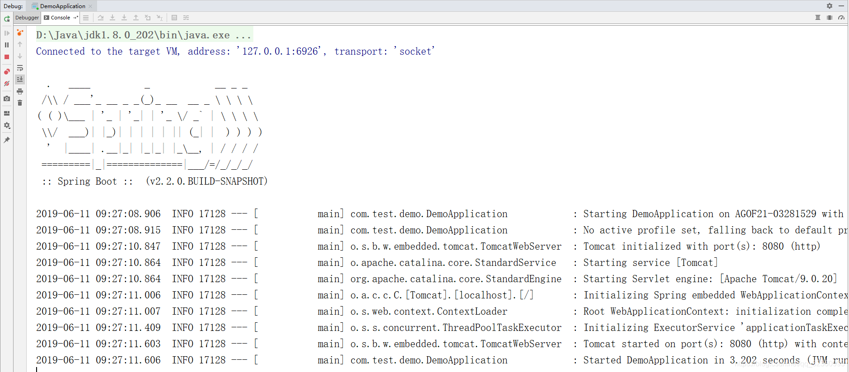Image resolution: width=849 pixels, height=372 pixels.
Task: Click the compress-lines icon in the console toolbar
Action: click(818, 18)
